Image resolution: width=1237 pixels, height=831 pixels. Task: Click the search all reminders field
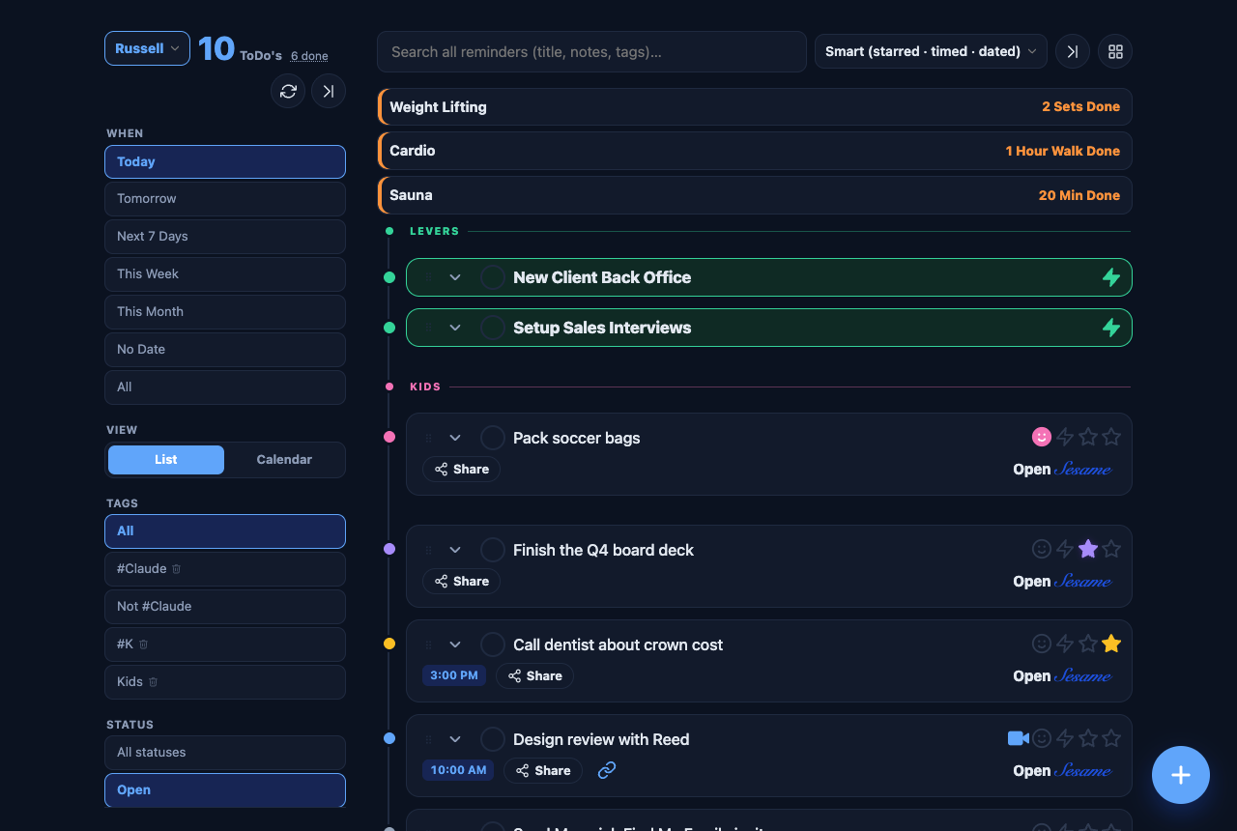tap(591, 51)
